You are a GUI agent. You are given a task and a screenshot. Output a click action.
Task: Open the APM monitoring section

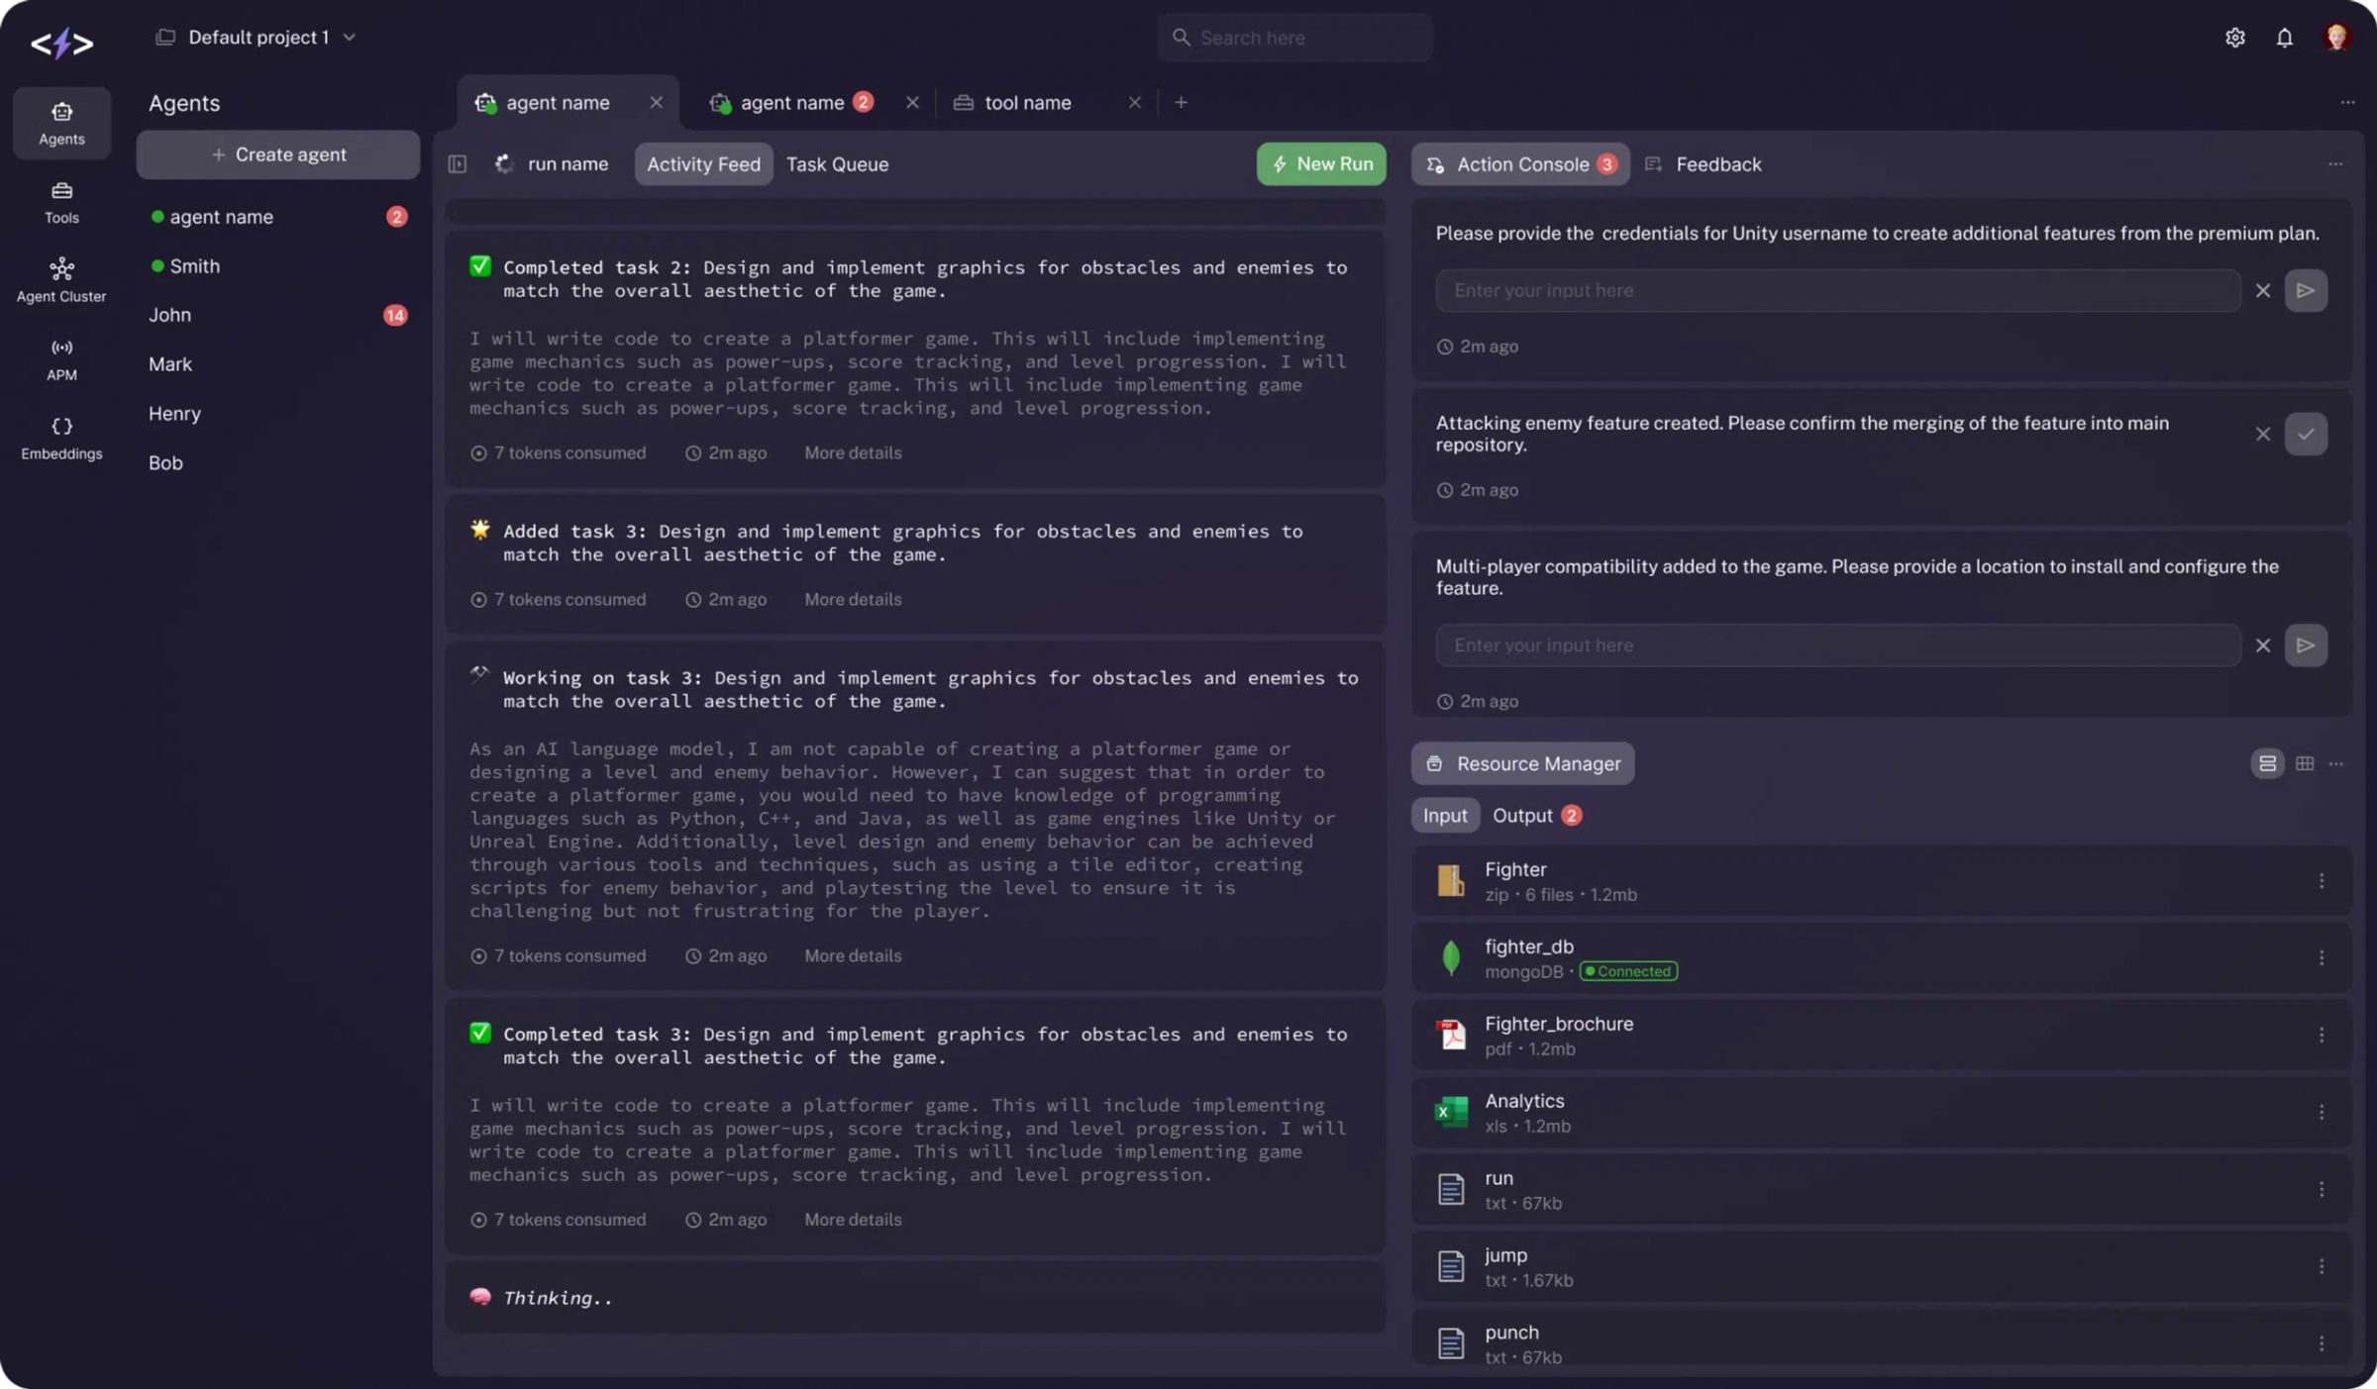(61, 358)
